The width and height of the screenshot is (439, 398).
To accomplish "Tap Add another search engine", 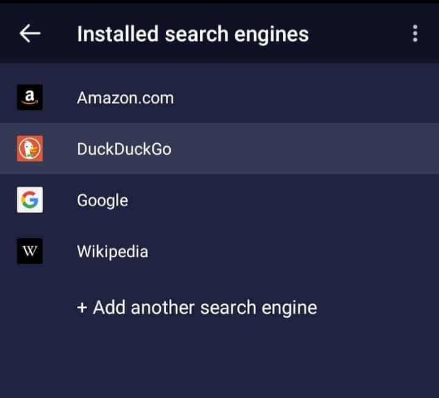I will point(197,307).
